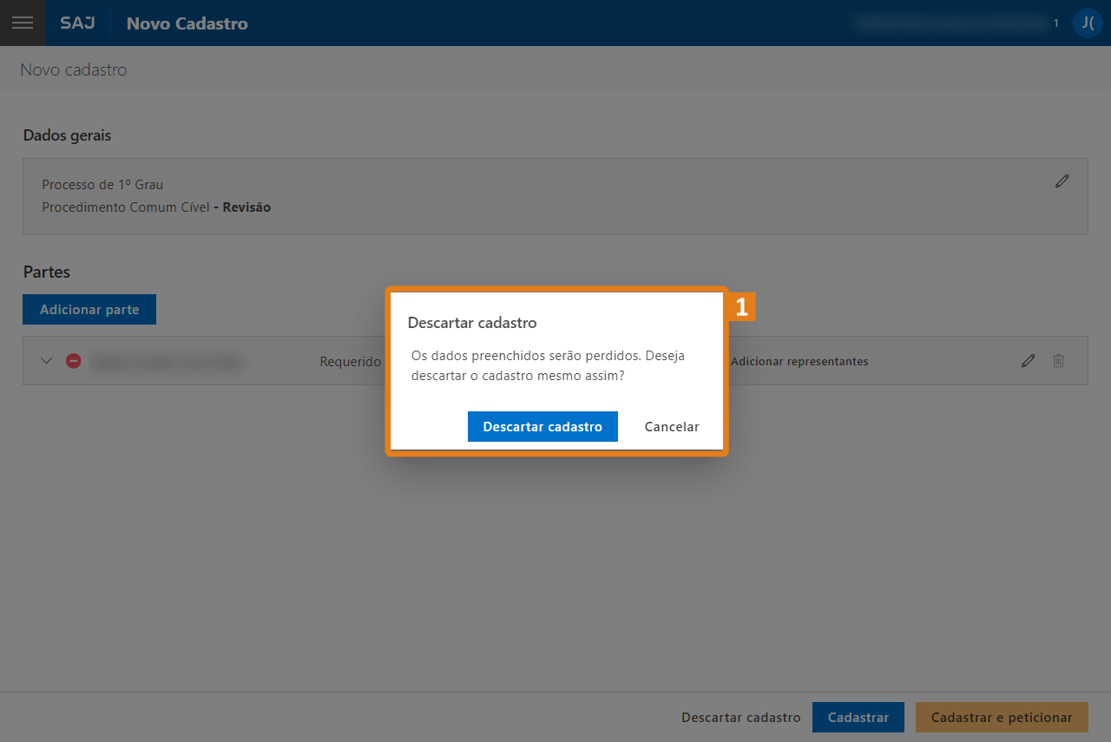Click the orange step 1 marker
Viewport: 1111px width, 742px height.
741,307
